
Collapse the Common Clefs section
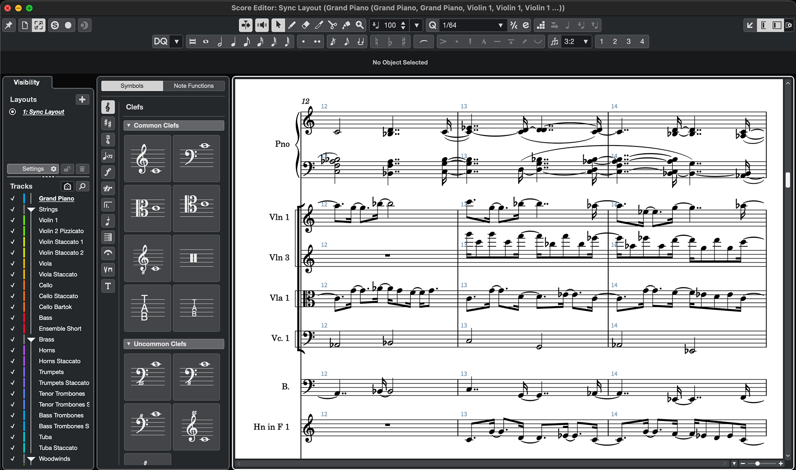129,125
